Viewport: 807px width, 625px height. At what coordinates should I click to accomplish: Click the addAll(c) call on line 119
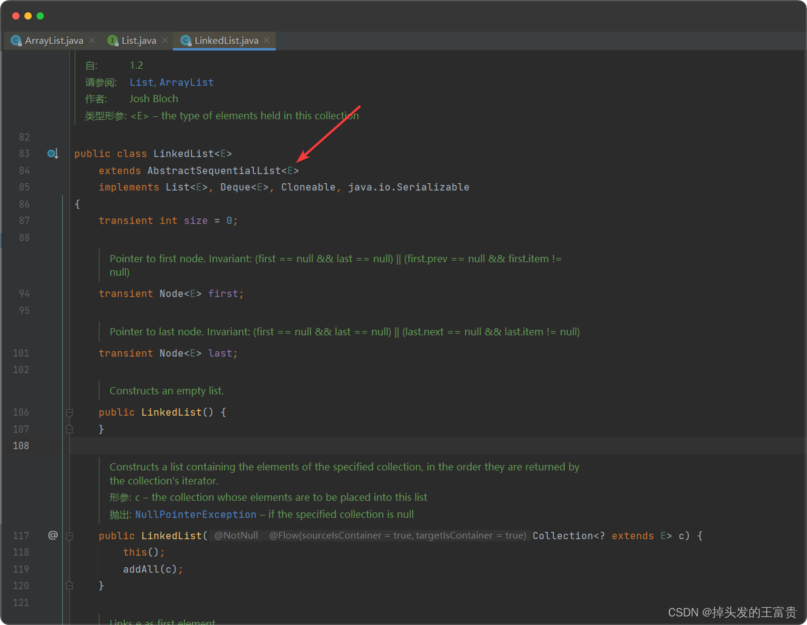coord(150,569)
